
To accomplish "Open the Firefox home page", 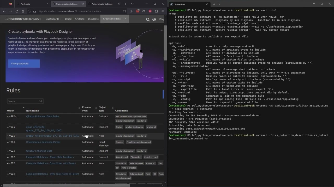I will [x=23, y=11].
